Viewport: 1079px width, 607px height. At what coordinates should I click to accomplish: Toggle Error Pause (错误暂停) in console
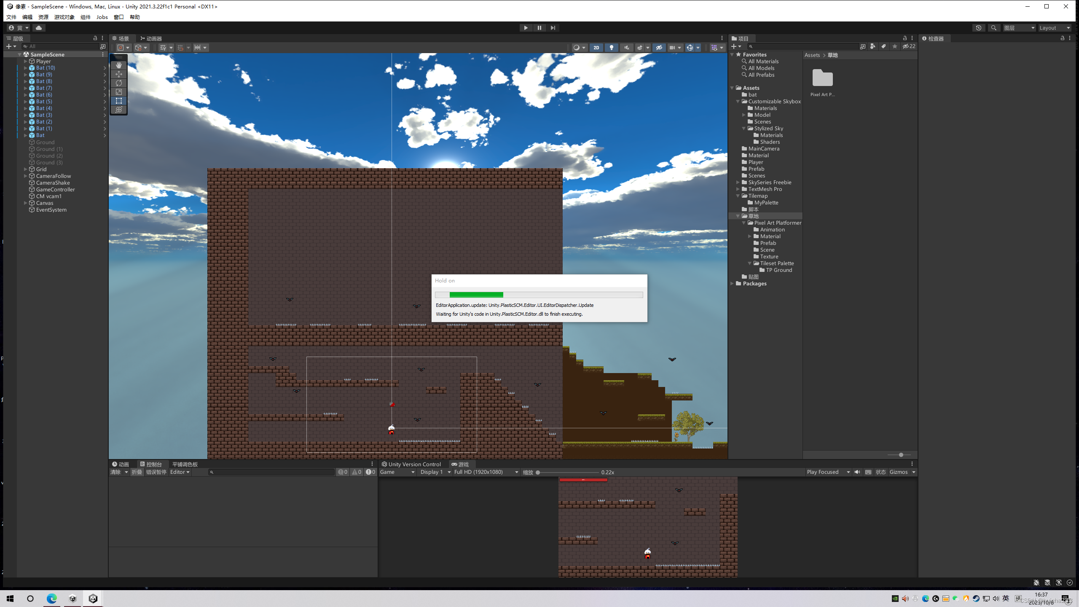pos(156,472)
